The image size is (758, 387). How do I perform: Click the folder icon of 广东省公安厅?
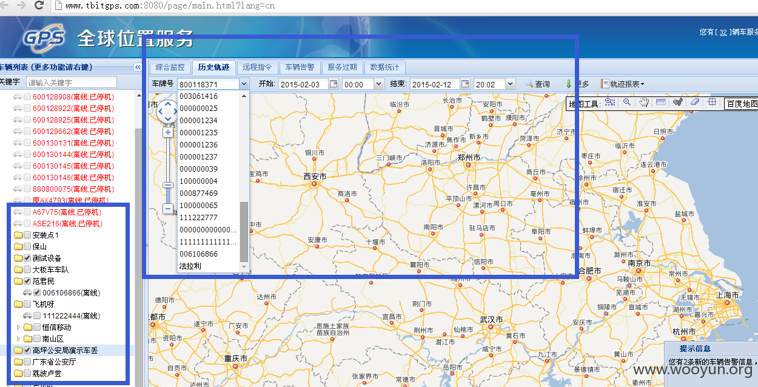click(18, 362)
